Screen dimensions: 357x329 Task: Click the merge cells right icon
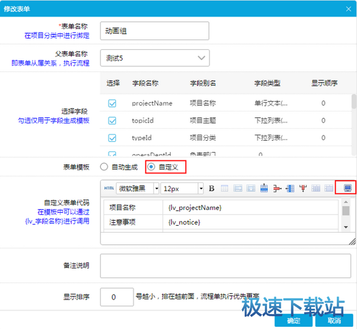pyautogui.click(x=237, y=188)
